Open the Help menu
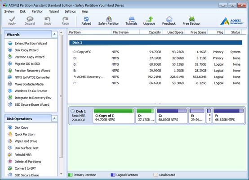The height and width of the screenshot is (180, 249). (x=85, y=11)
